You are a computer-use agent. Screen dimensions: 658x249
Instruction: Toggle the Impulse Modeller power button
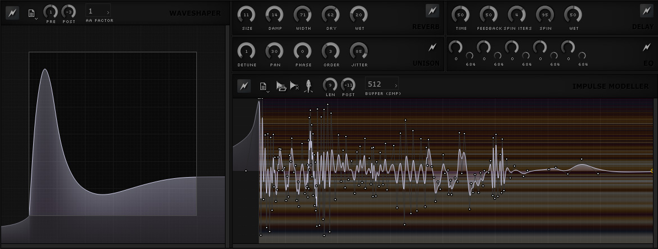click(x=244, y=86)
